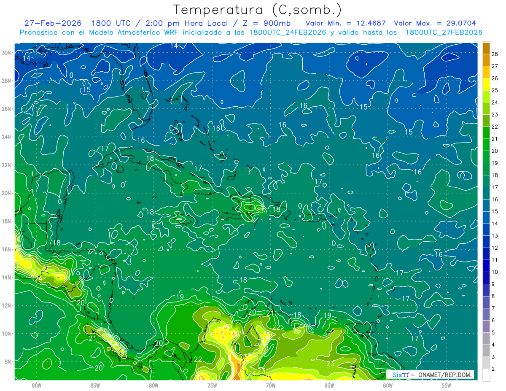Pick the bright green swatch between 21 and 22
Image resolution: width=506 pixels, height=391 pixels.
[x=486, y=133]
